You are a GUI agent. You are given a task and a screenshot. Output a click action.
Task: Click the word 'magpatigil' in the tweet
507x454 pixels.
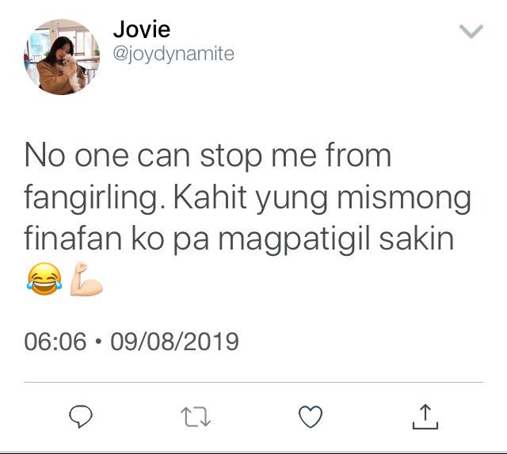click(x=294, y=239)
